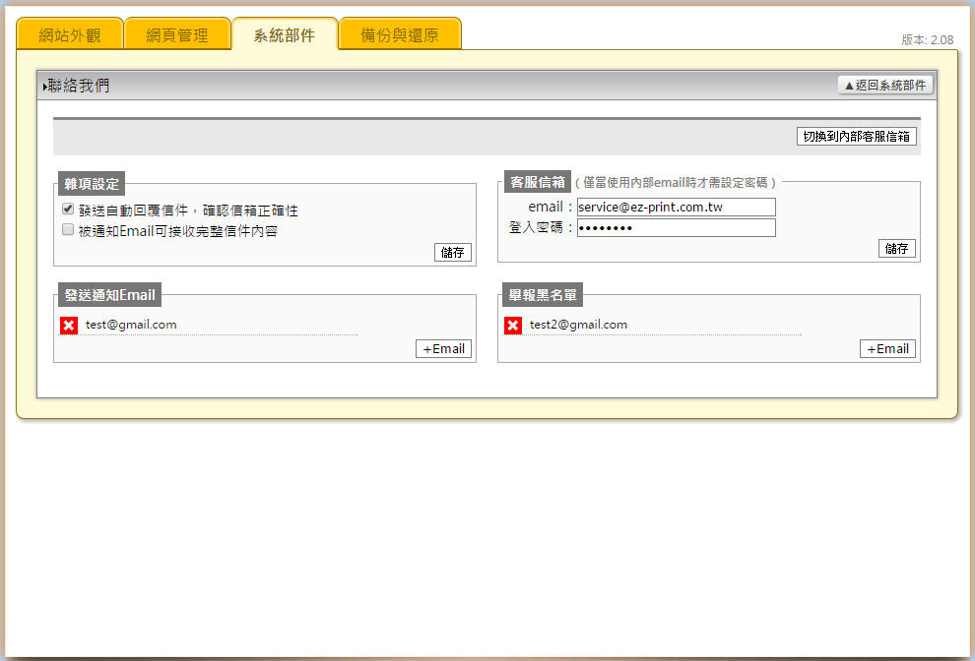The width and height of the screenshot is (975, 661).
Task: Select the test@gmail.com entry text
Action: (131, 325)
